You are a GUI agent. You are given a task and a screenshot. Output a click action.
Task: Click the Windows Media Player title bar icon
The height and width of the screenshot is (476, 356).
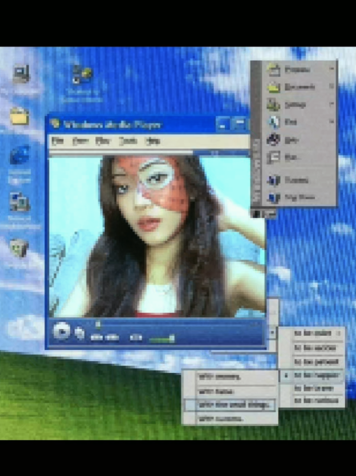[55, 124]
